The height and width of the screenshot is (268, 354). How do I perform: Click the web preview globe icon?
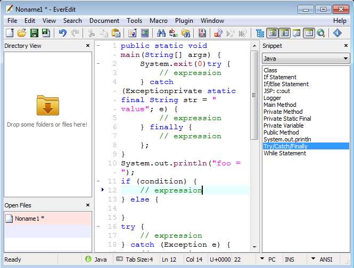[x=321, y=33]
